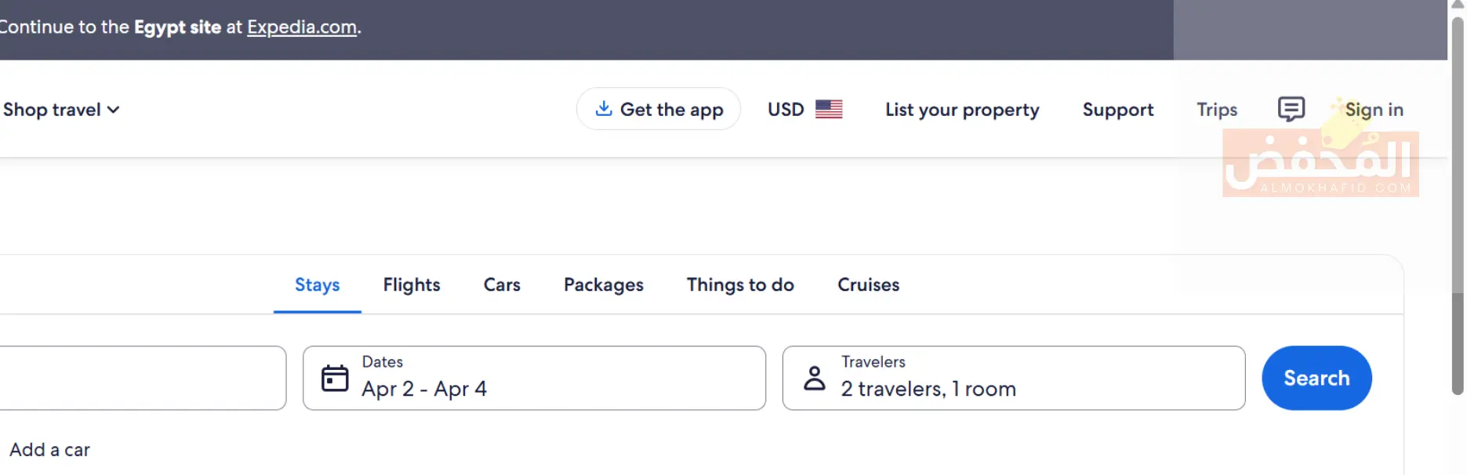1467x475 pixels.
Task: Tick the Add a car option
Action: point(49,450)
